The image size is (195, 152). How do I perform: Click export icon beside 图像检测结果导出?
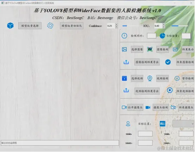(126, 62)
